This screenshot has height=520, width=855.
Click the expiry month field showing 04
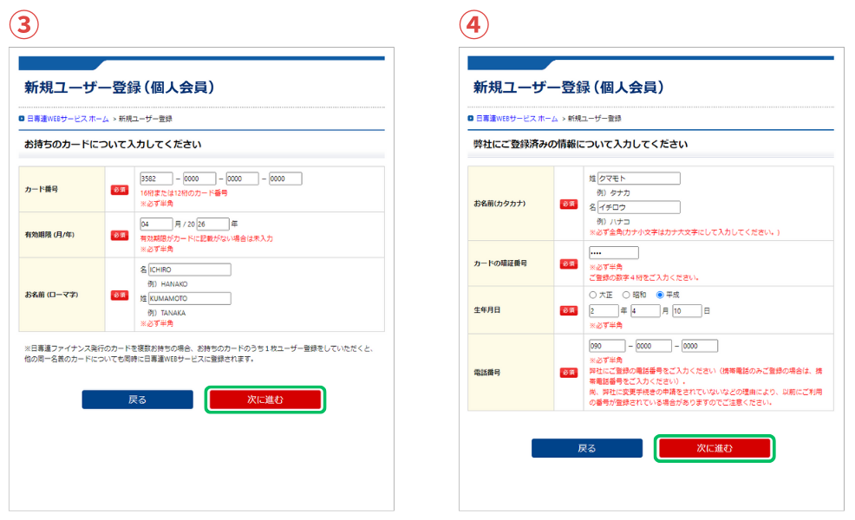click(156, 224)
